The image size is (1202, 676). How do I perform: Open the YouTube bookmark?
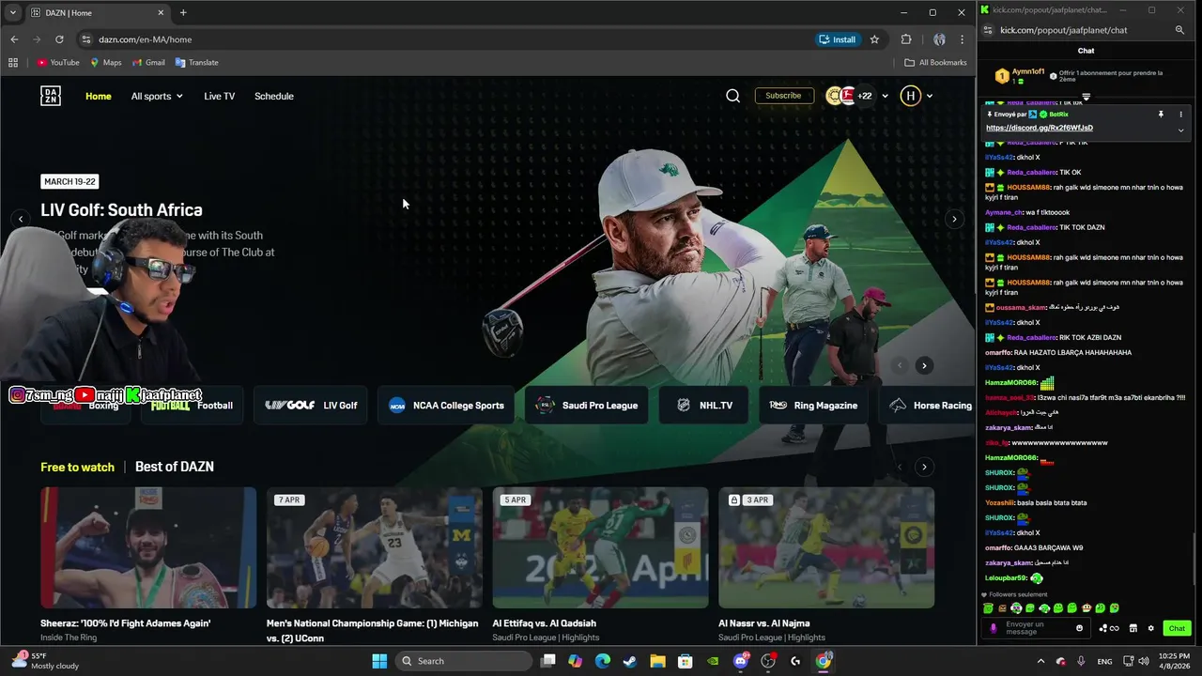[x=58, y=63]
